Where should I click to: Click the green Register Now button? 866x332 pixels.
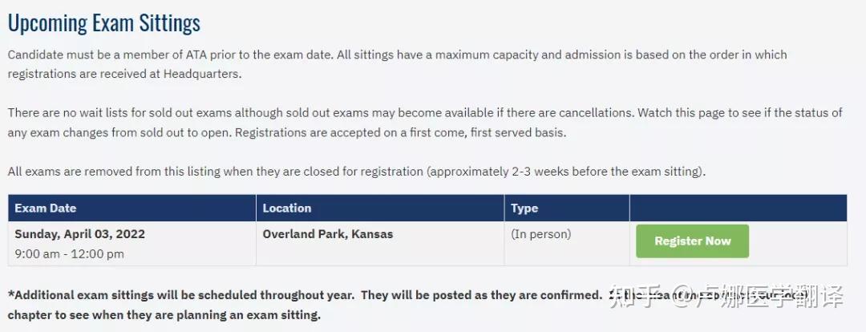(692, 241)
